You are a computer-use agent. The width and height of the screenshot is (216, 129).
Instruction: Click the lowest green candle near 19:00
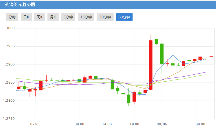129,99
